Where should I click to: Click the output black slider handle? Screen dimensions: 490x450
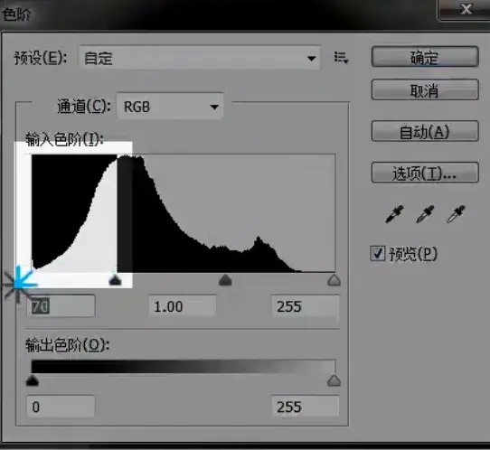coord(32,380)
